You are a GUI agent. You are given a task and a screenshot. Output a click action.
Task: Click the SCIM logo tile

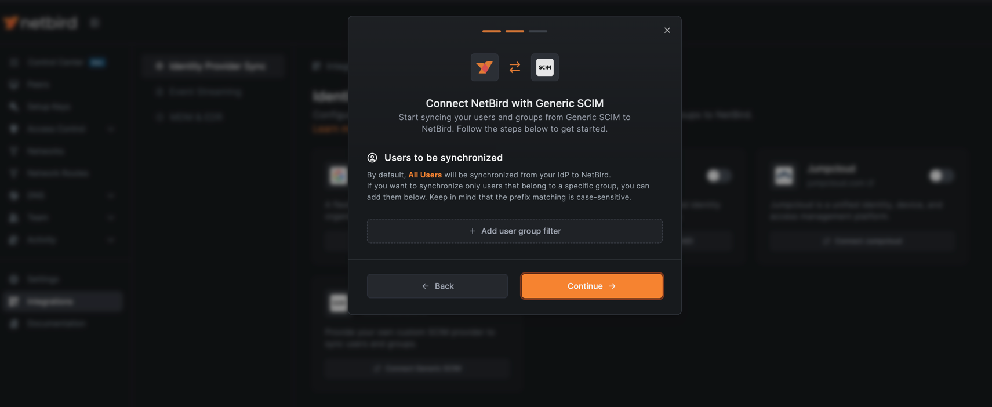click(x=544, y=67)
